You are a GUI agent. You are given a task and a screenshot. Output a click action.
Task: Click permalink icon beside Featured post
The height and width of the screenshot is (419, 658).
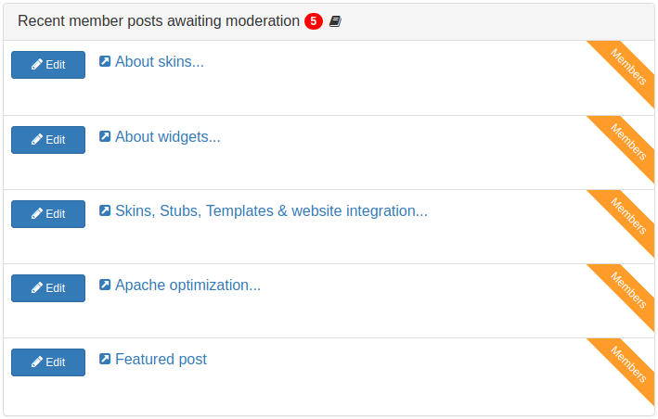coord(105,359)
